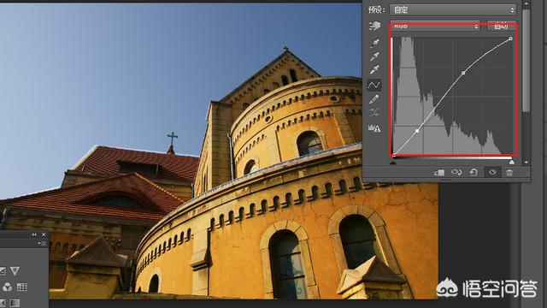Viewport: 547px width, 308px height.
Task: Reset curves adjustment to defaults
Action: pyautogui.click(x=473, y=172)
